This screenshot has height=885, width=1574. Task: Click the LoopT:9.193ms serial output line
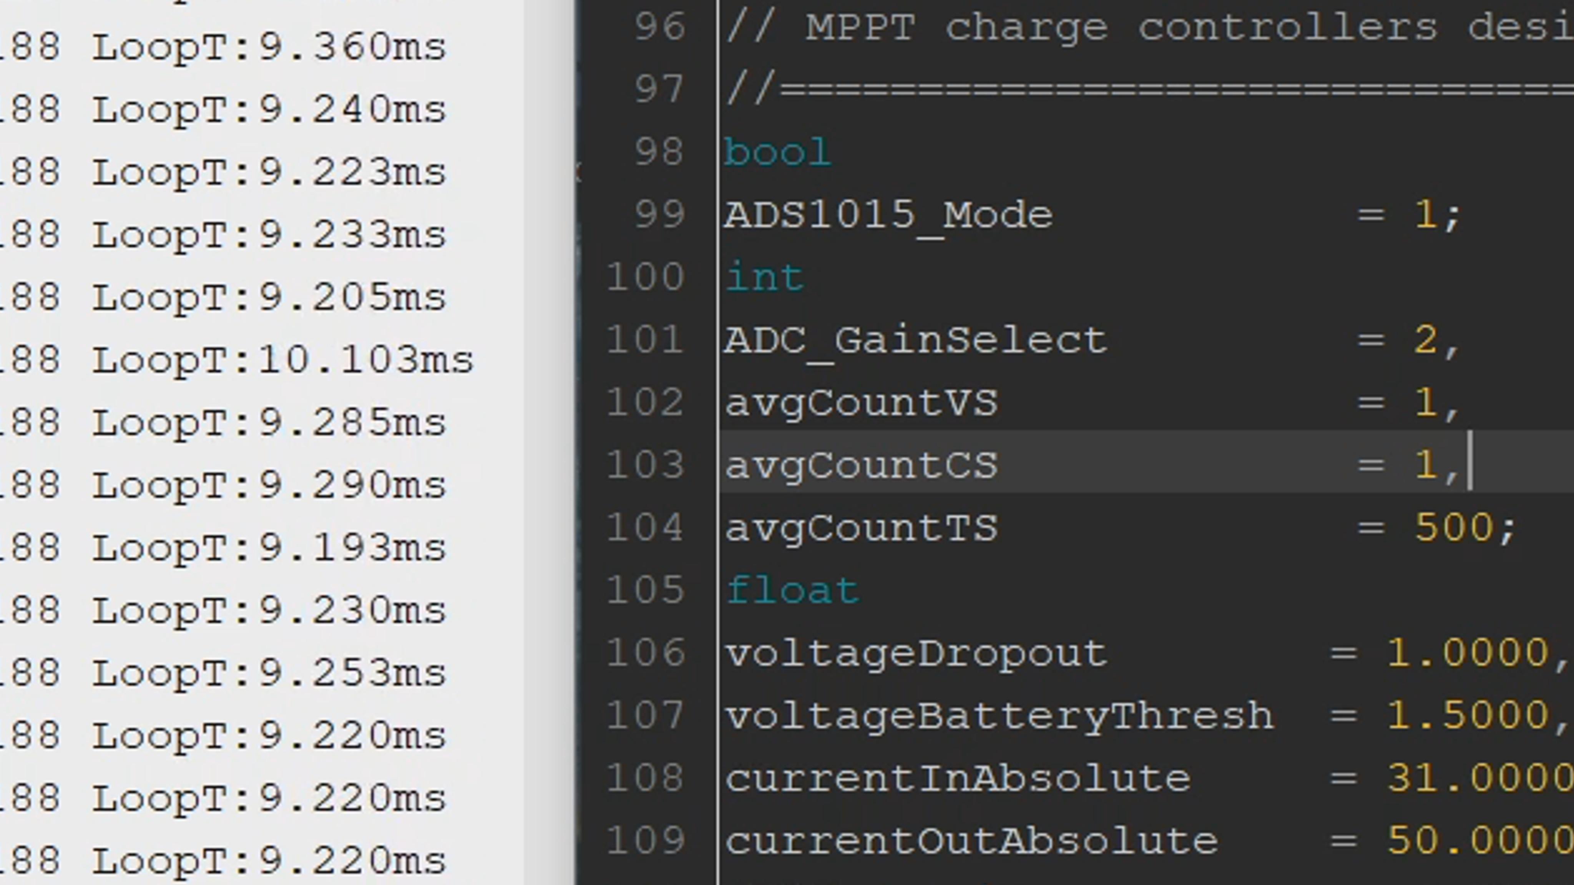269,548
